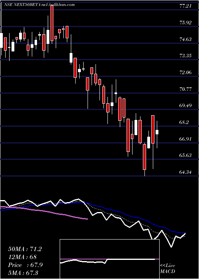
Task: Click the 74.63 price axis label
Action: 185,39
